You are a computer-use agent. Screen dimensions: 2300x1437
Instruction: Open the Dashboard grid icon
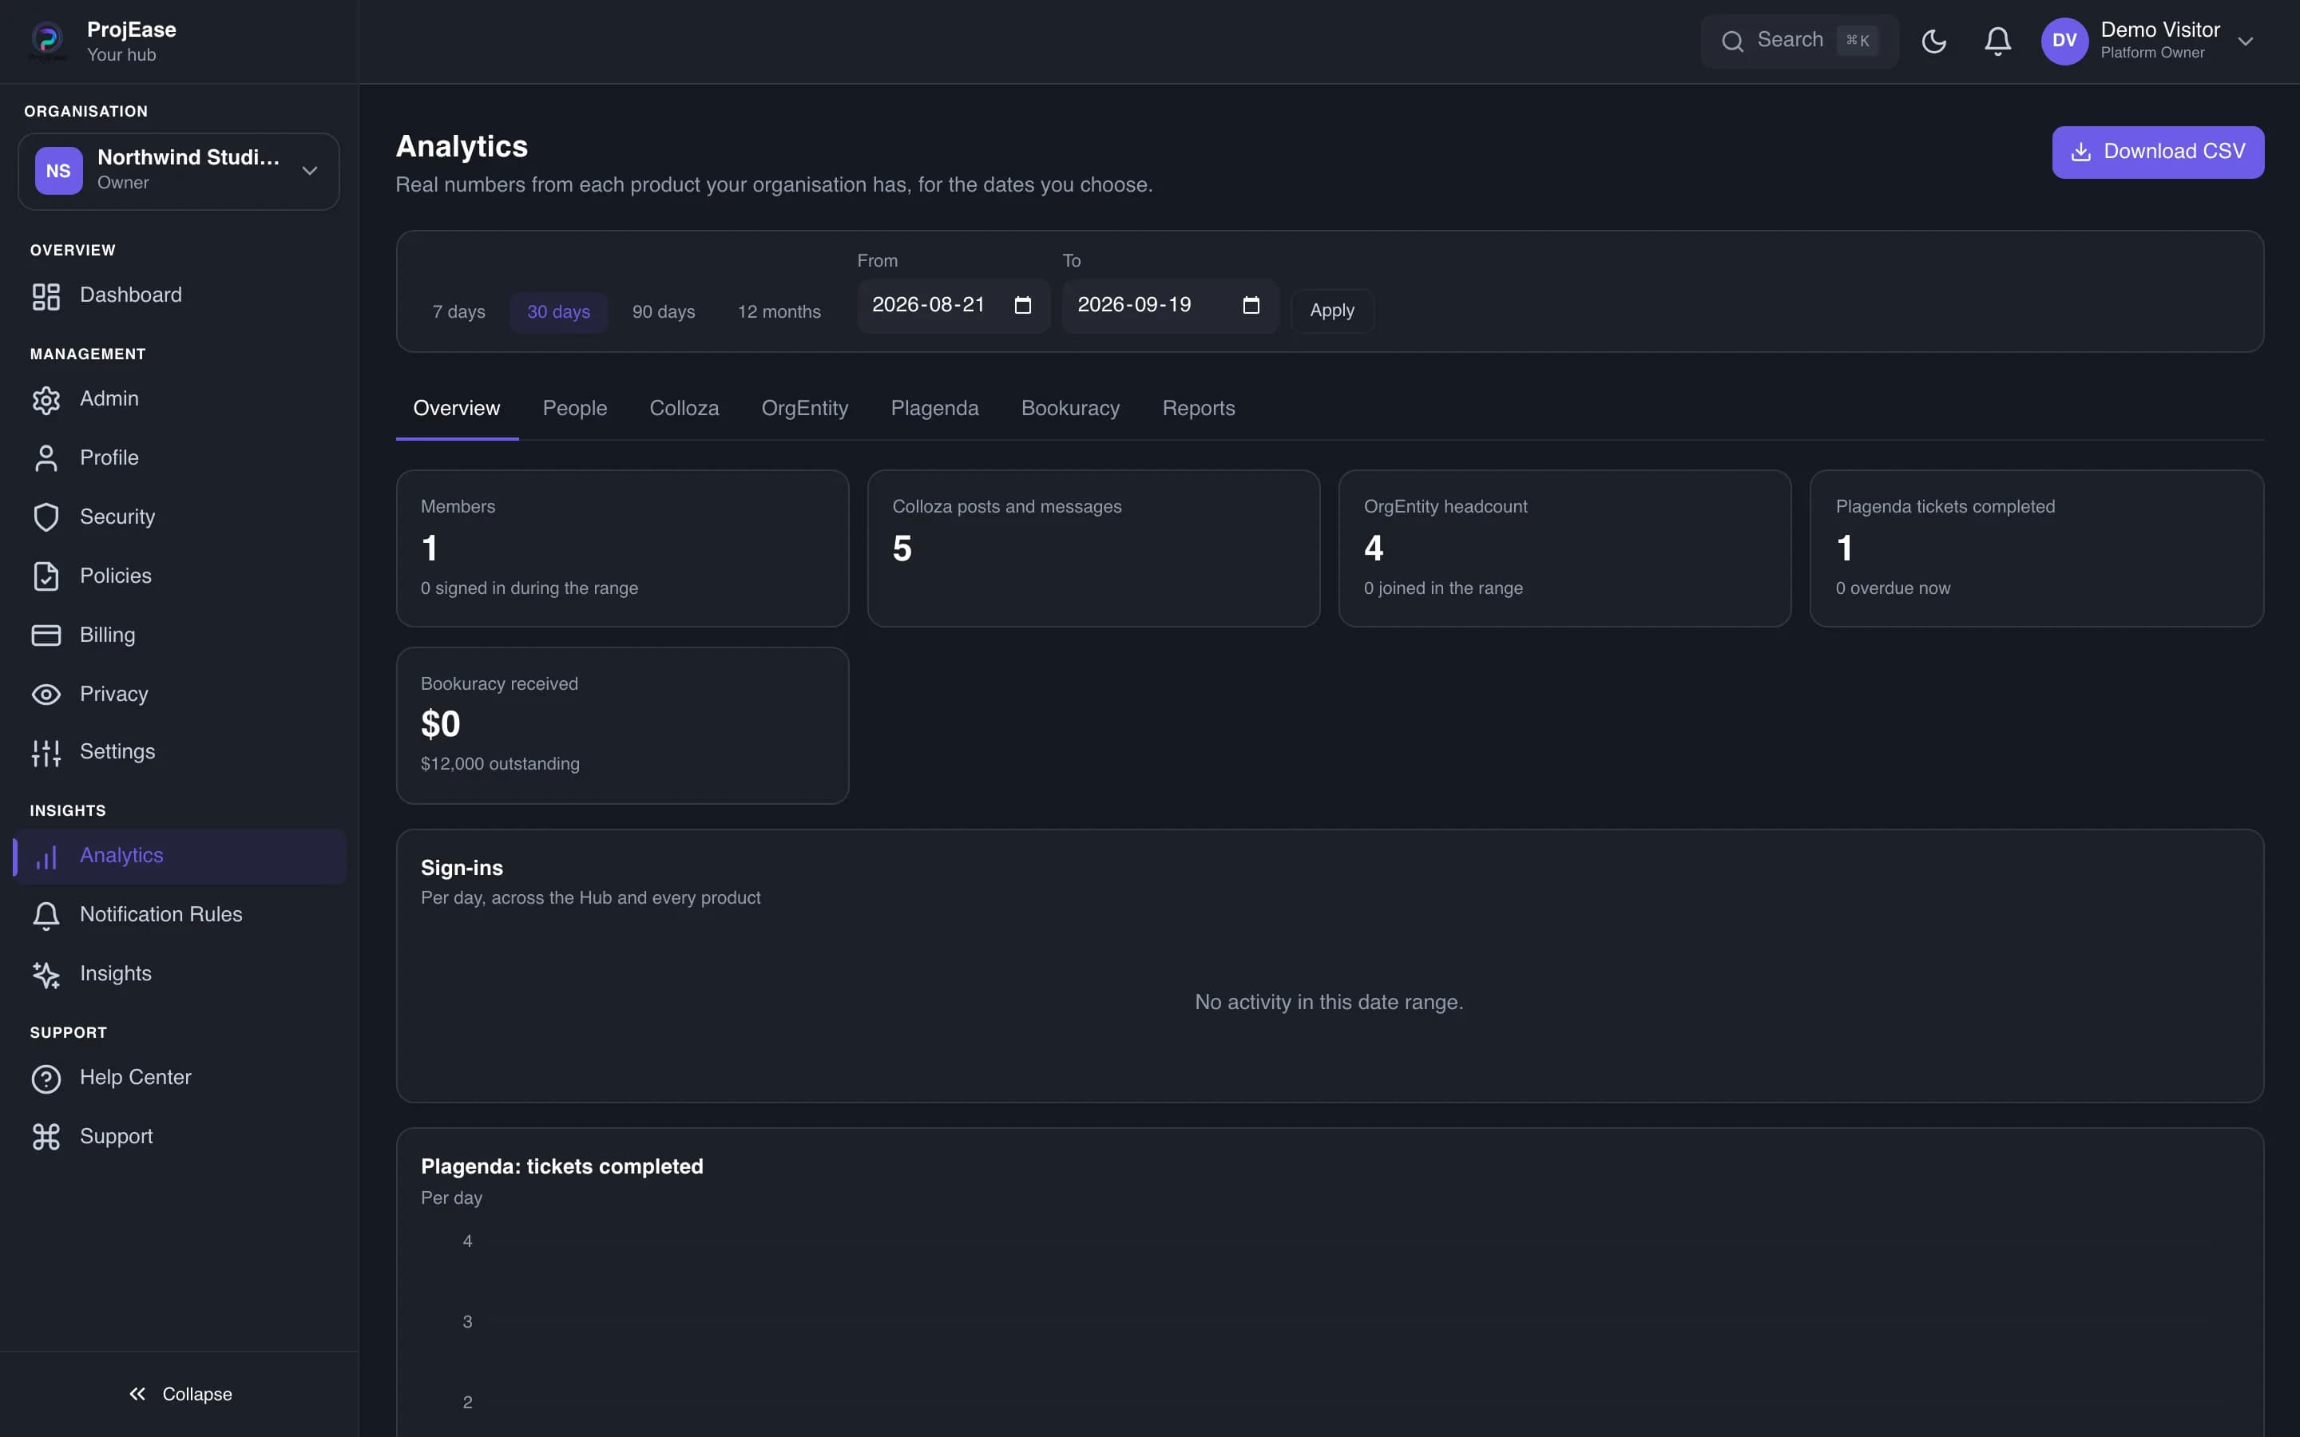[46, 295]
